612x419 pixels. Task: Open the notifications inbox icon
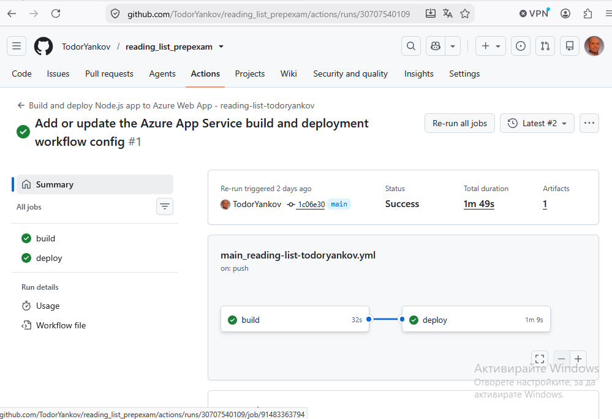click(x=570, y=46)
